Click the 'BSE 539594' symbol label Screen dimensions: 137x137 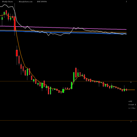[42, 2]
